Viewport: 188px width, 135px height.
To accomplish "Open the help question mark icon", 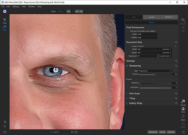I will coord(5,126).
